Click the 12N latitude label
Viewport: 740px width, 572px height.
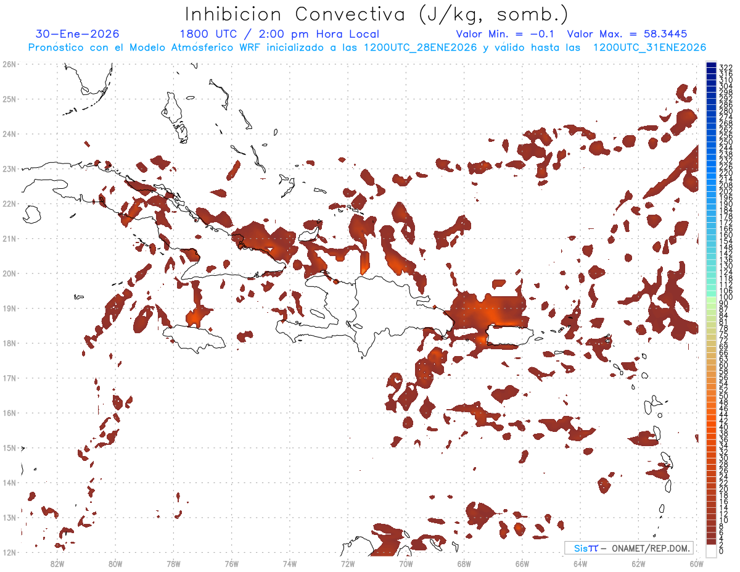pyautogui.click(x=9, y=552)
